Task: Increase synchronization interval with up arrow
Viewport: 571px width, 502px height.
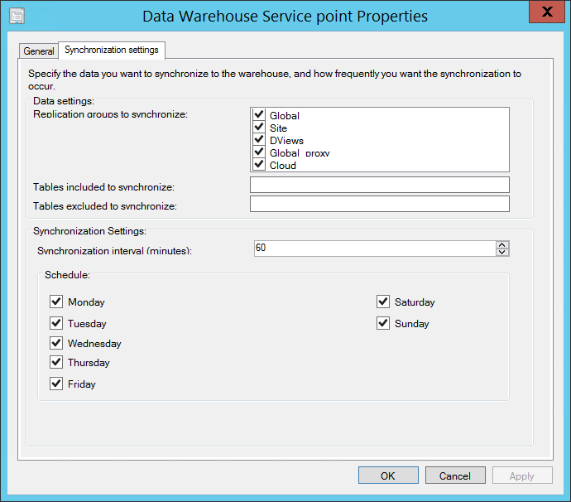Action: (x=502, y=245)
